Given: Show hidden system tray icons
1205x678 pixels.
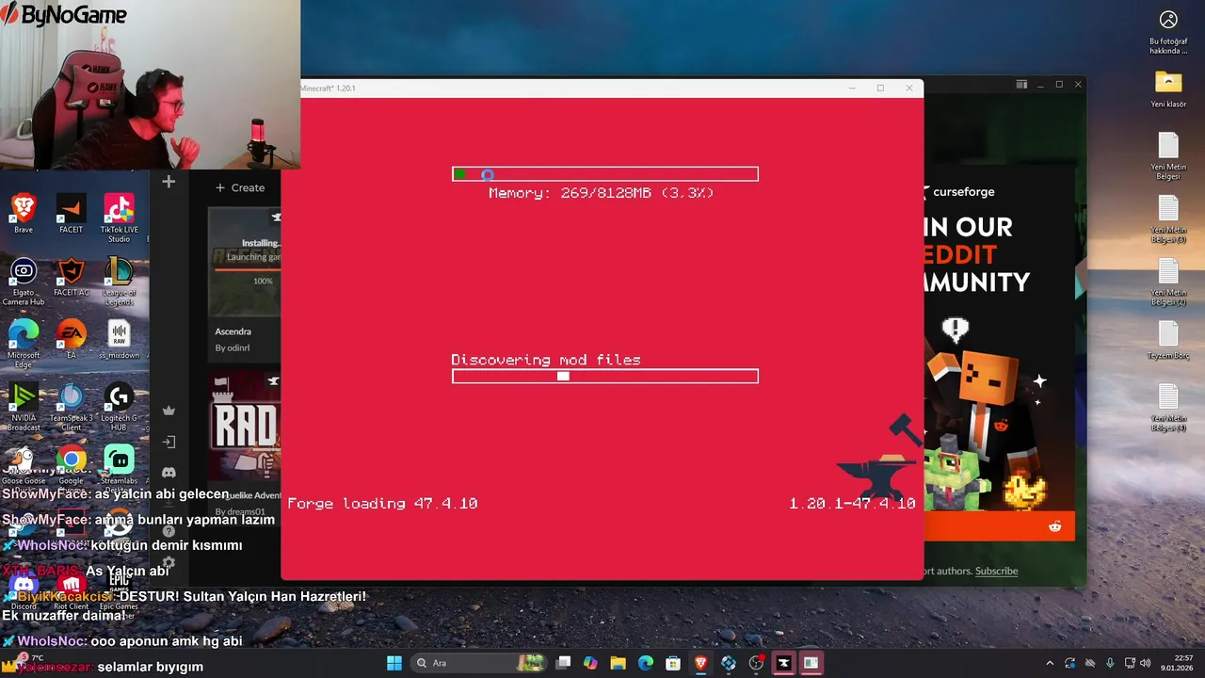Looking at the screenshot, I should pyautogui.click(x=1050, y=663).
